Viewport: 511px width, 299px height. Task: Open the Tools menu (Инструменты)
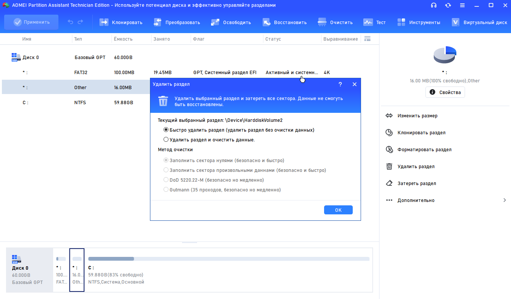pyautogui.click(x=401, y=22)
